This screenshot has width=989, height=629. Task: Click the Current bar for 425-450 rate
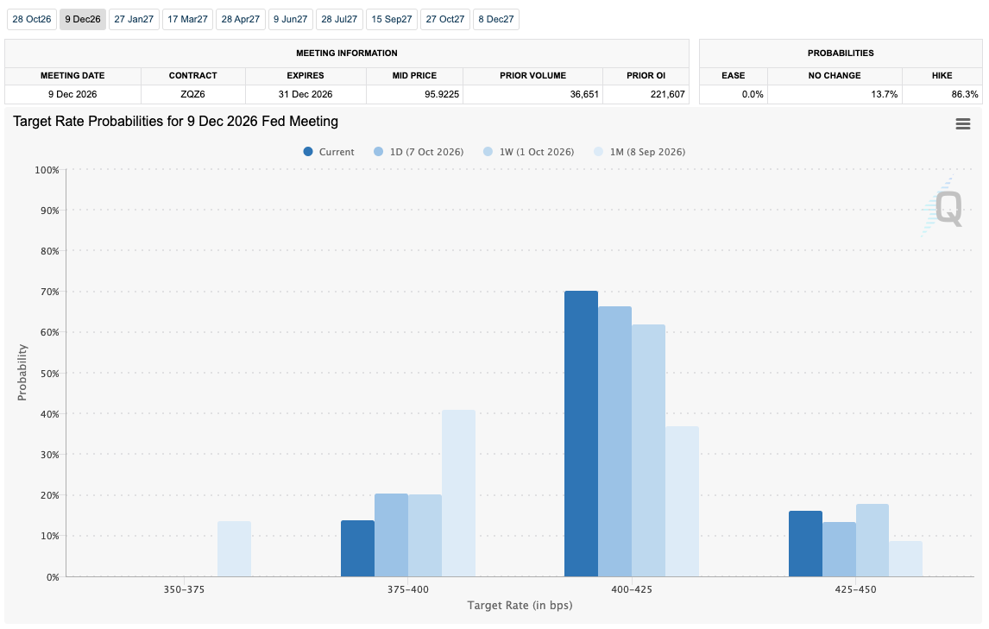point(805,544)
